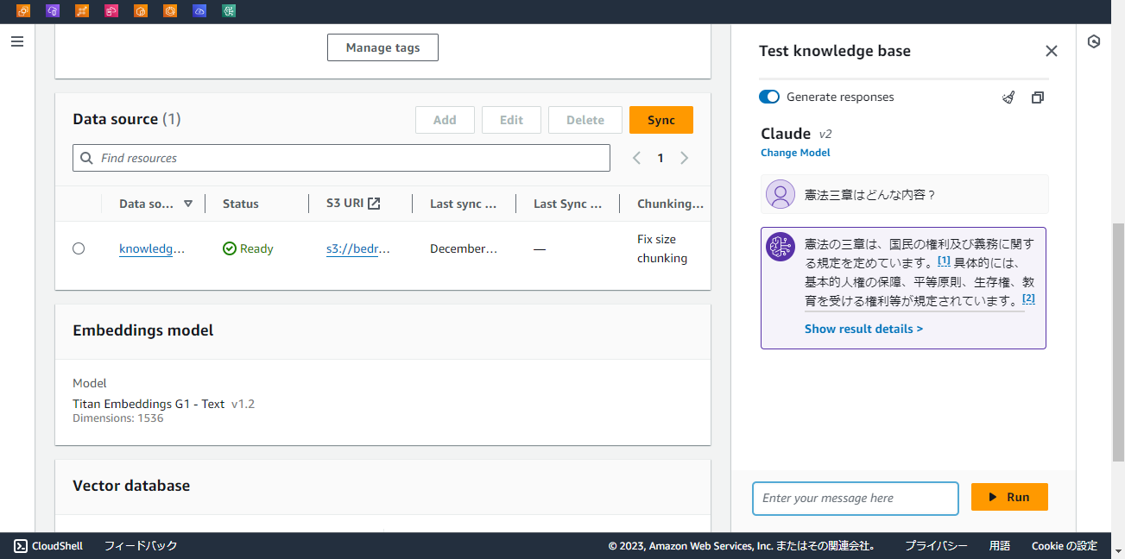Open the navigation sidebar hamburger menu

tap(16, 41)
